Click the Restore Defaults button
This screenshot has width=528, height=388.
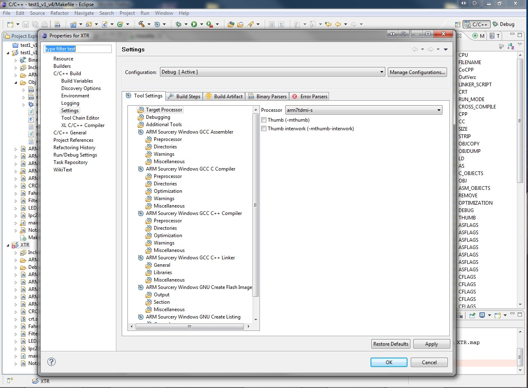click(x=391, y=344)
